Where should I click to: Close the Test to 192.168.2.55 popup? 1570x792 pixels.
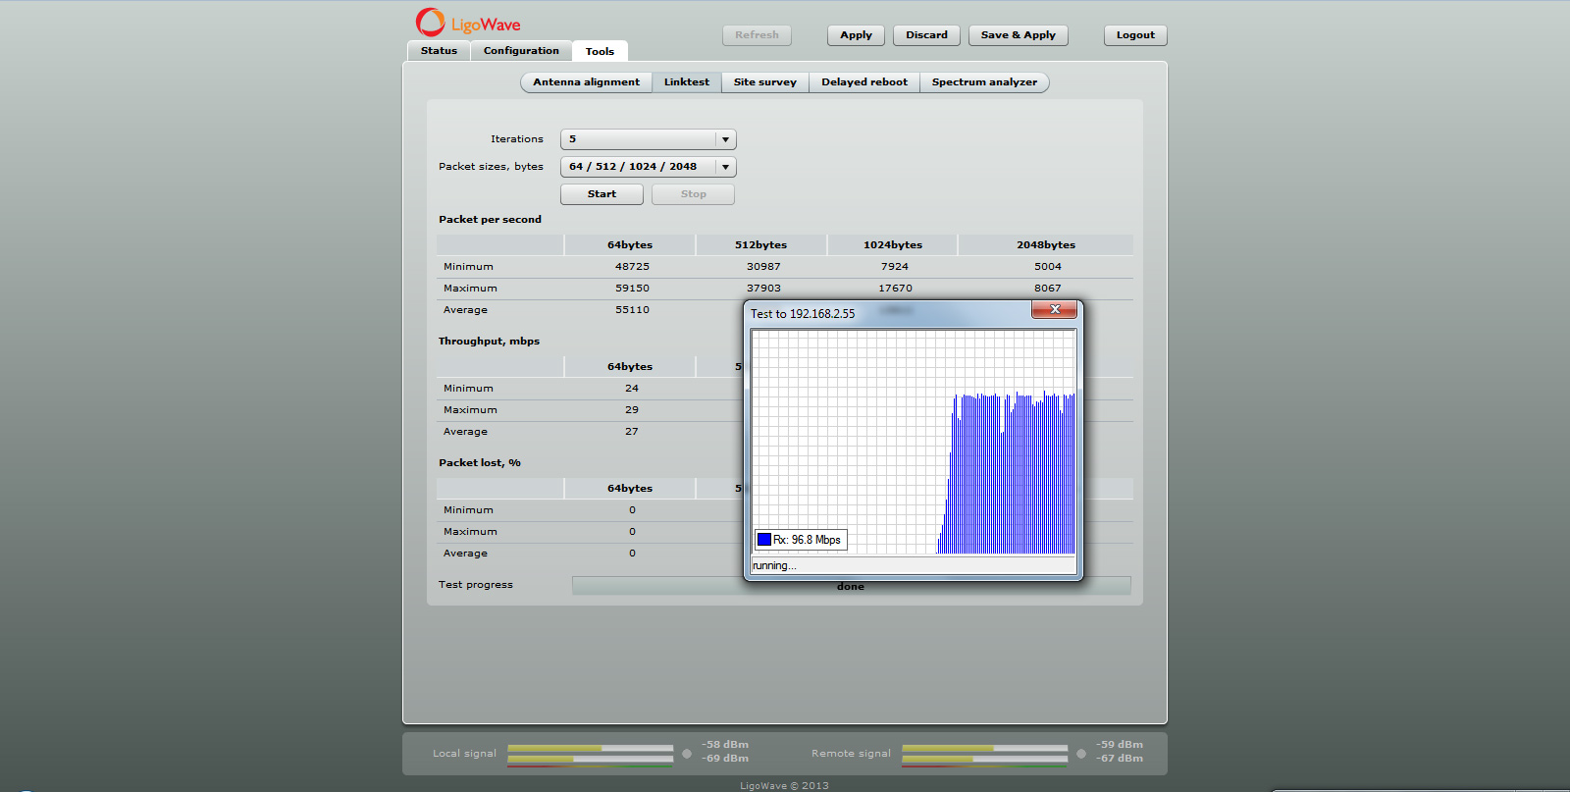(x=1054, y=310)
